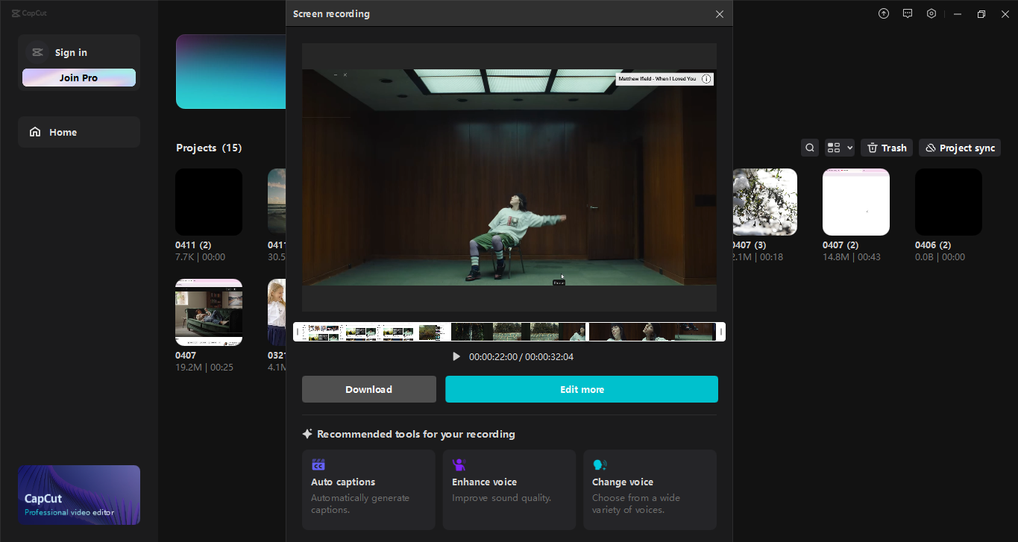Click the Screen recording dialog title

(x=331, y=14)
